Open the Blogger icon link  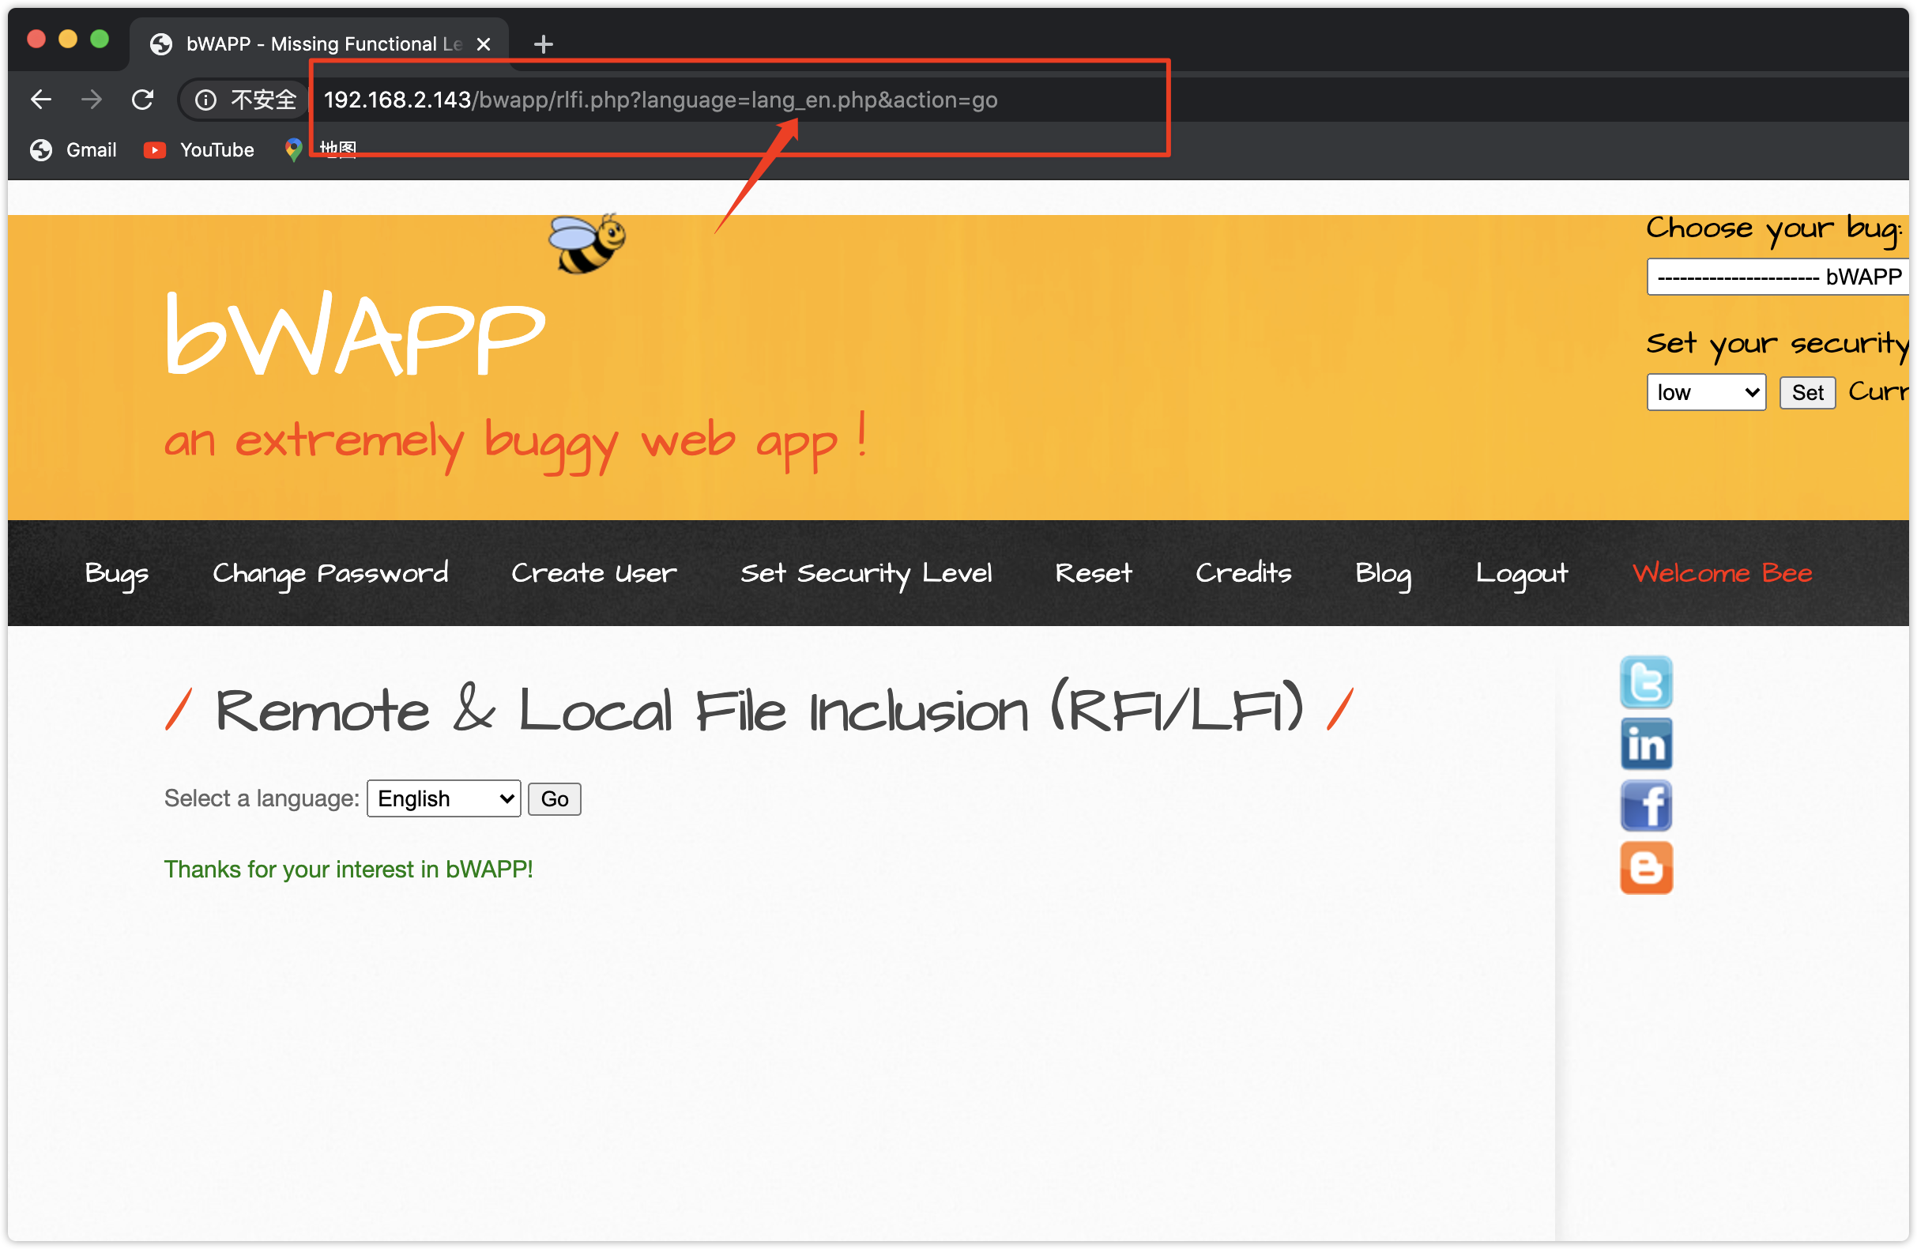1645,868
